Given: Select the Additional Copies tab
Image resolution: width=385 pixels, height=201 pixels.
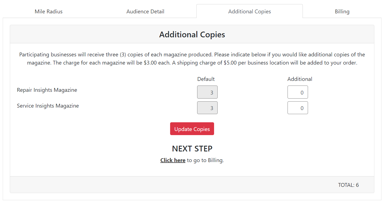Looking at the screenshot, I should point(250,11).
